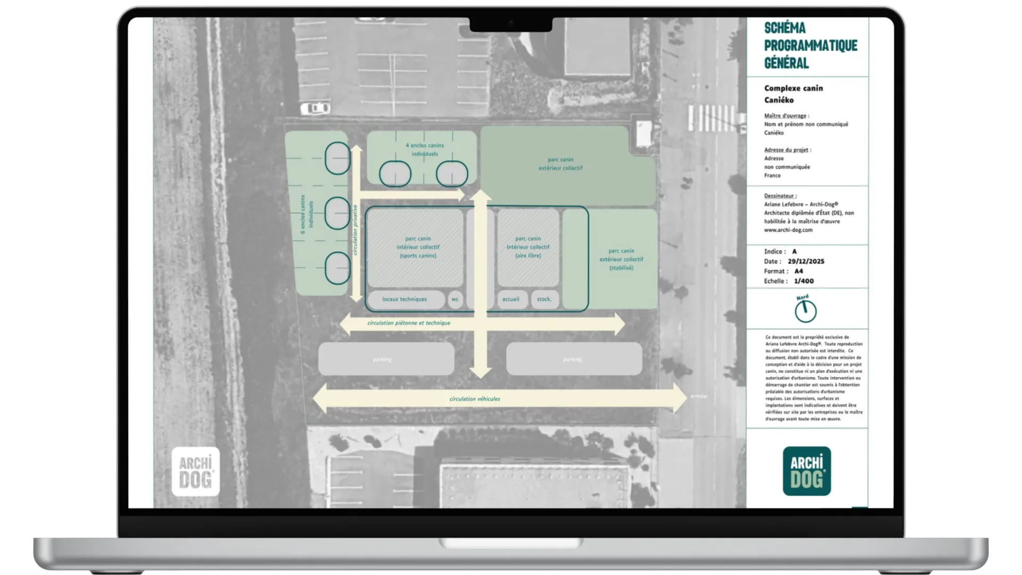The height and width of the screenshot is (575, 1022).
Task: Open the www.archi-dog.com link
Action: [x=788, y=230]
